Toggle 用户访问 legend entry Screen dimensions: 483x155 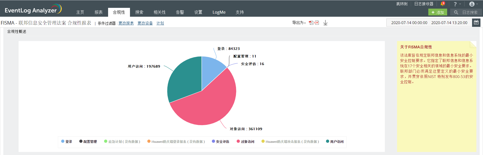click(335, 142)
